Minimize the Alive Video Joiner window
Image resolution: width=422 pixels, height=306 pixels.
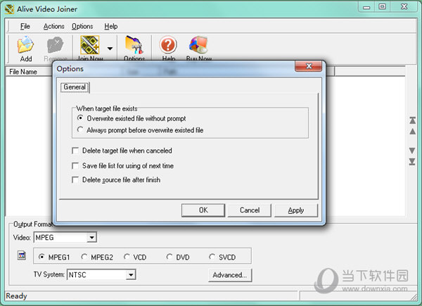366,7
